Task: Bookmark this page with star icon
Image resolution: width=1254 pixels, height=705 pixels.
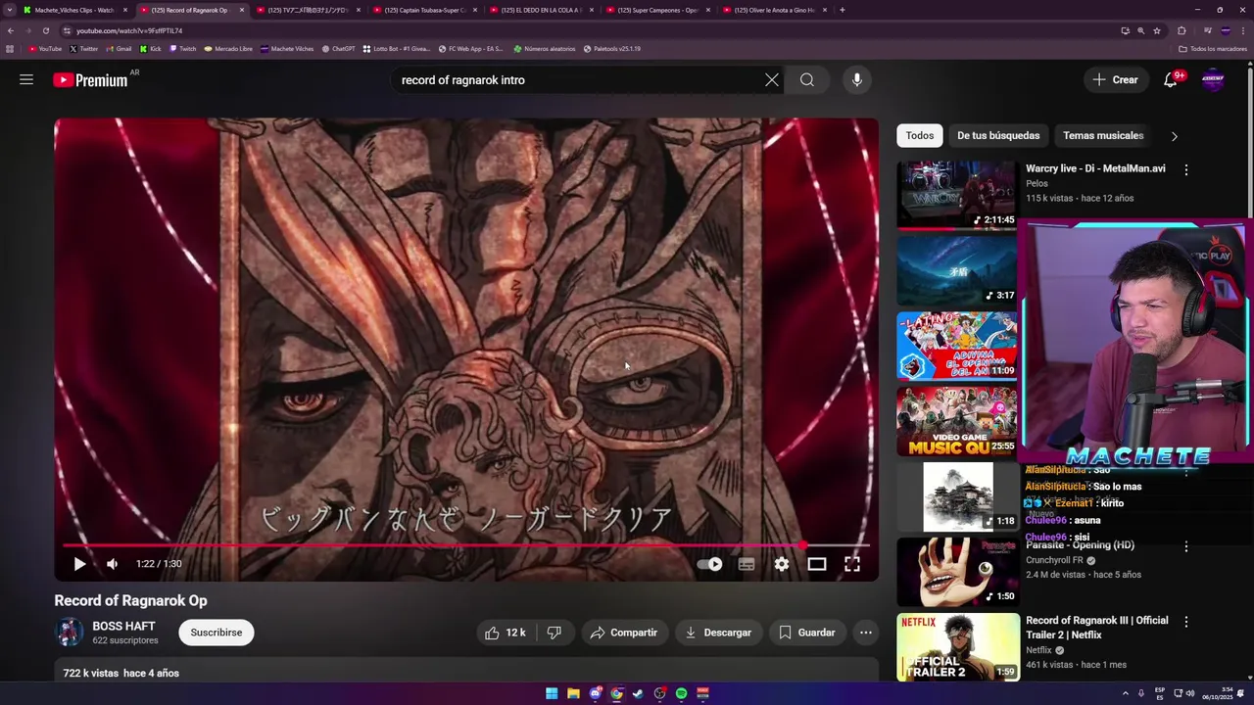Action: click(x=1157, y=30)
